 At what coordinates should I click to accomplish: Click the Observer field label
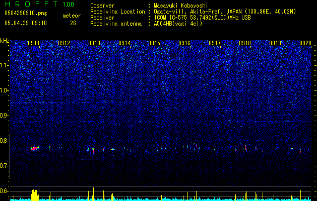pos(102,6)
